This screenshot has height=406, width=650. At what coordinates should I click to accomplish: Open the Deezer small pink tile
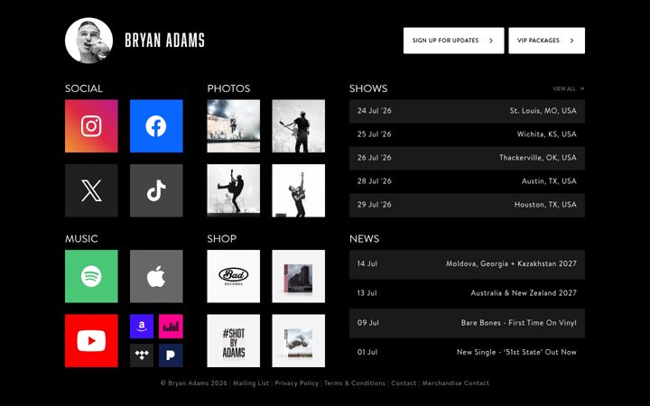pyautogui.click(x=171, y=326)
